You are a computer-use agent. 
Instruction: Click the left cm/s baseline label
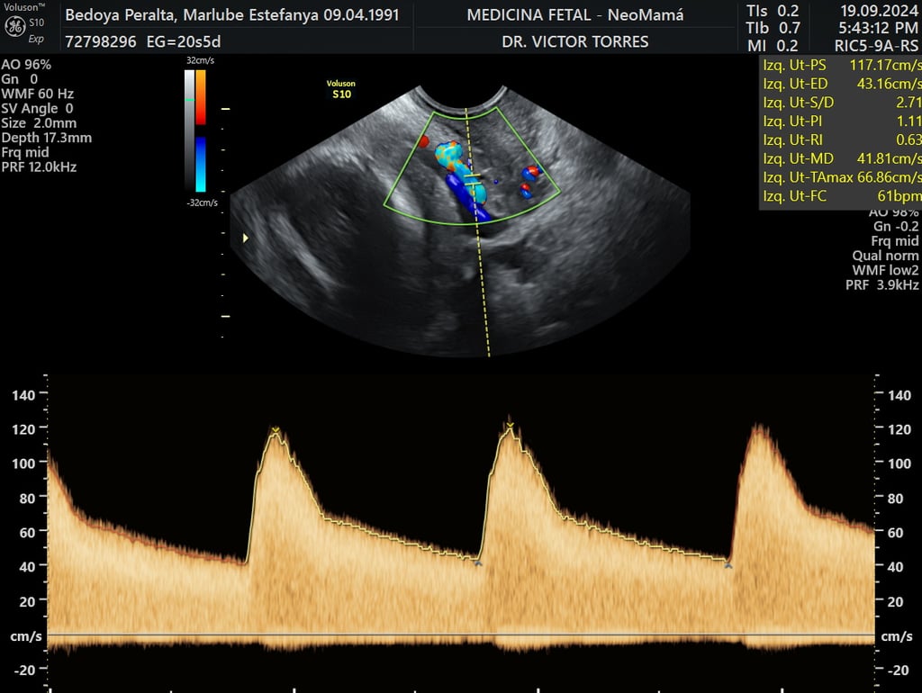pos(26,636)
